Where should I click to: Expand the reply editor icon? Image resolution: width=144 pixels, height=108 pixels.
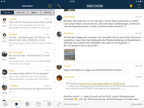(59, 104)
